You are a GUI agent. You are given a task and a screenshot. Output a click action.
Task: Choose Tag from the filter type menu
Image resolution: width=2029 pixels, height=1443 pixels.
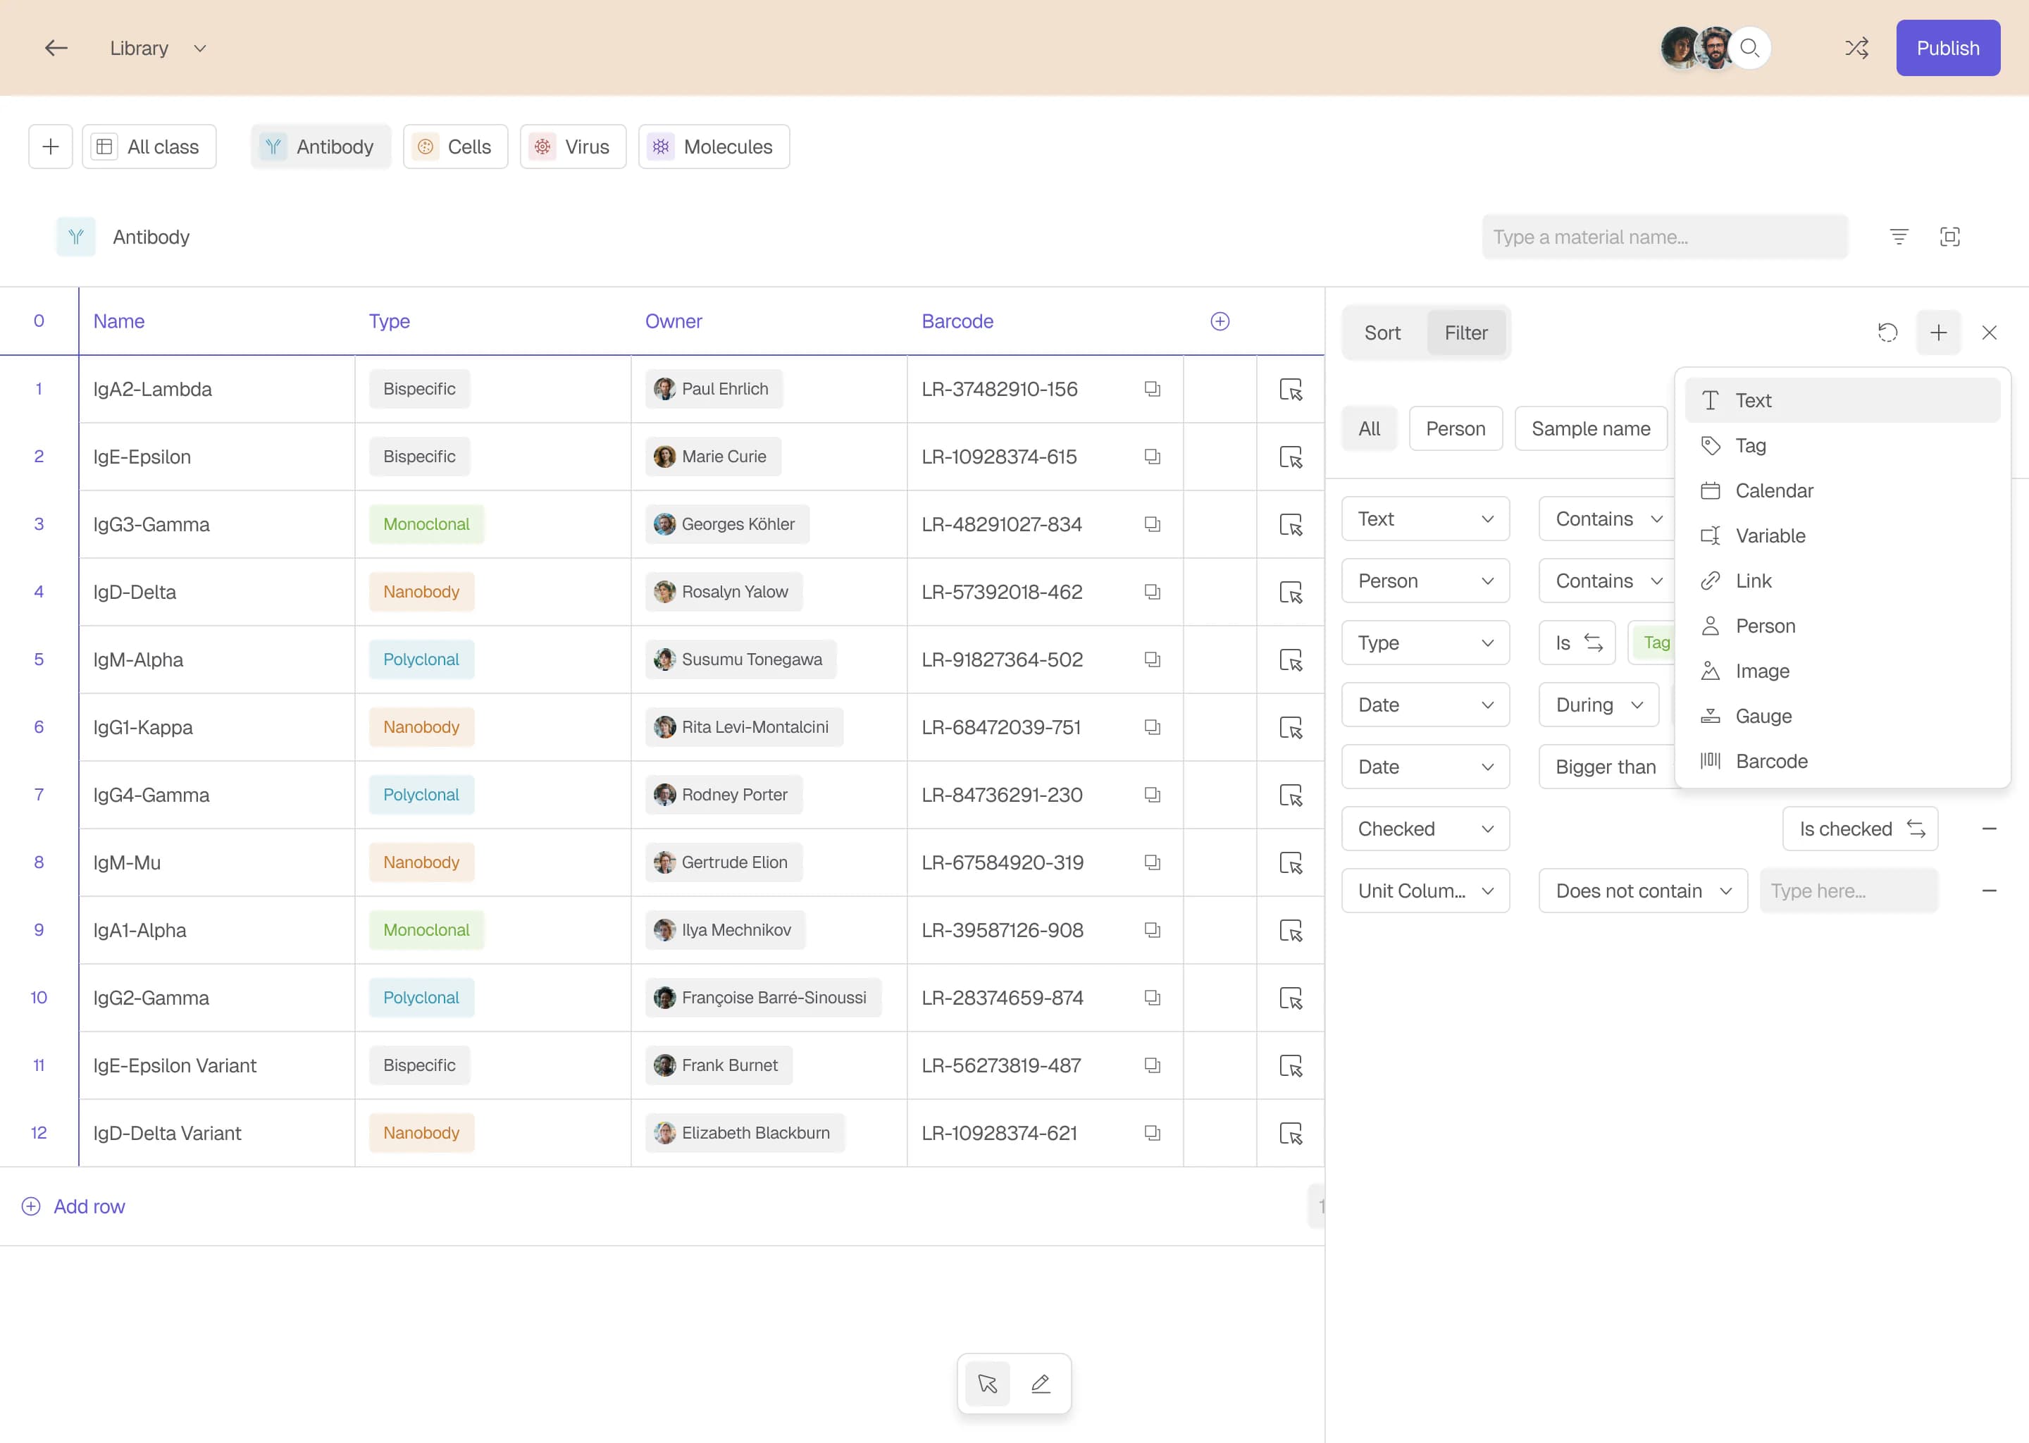(1842, 446)
